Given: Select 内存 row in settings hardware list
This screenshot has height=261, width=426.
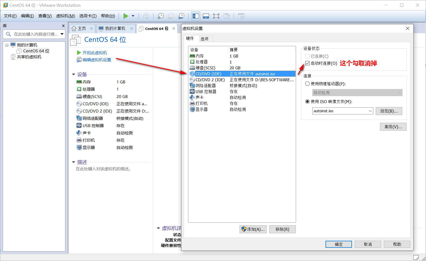Looking at the screenshot, I should point(242,56).
